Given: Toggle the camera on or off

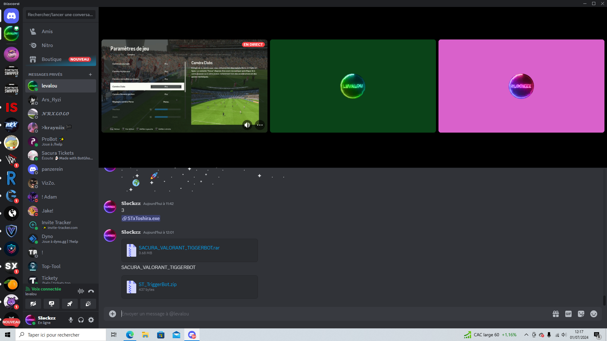Looking at the screenshot, I should click(x=33, y=304).
